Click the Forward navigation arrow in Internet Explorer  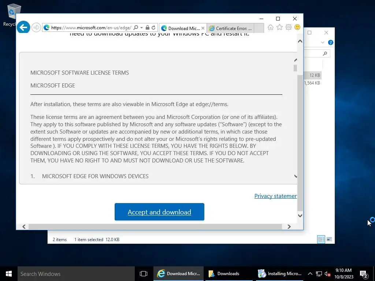pyautogui.click(x=36, y=28)
